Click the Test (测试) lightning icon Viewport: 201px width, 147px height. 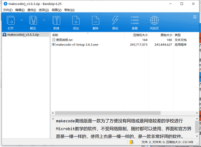[115, 20]
